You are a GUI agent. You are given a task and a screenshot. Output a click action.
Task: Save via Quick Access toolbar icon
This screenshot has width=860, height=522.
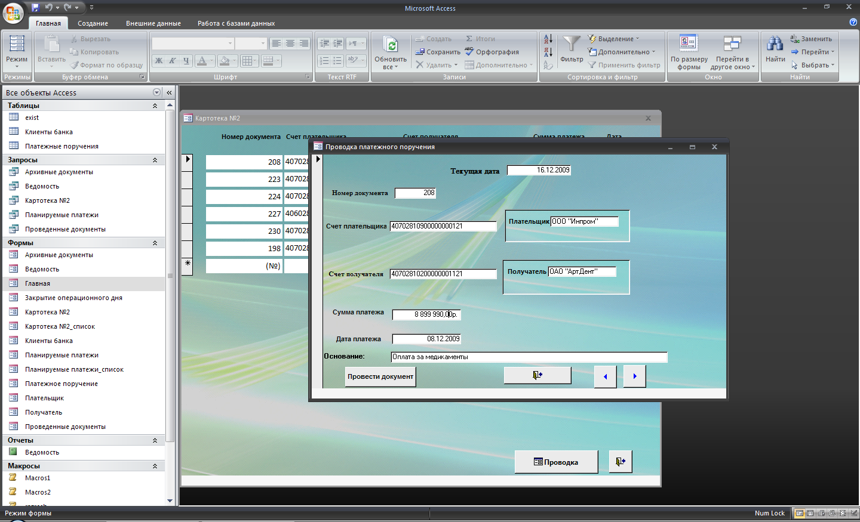(35, 8)
